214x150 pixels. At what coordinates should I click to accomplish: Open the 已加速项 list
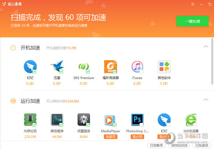point(202,145)
